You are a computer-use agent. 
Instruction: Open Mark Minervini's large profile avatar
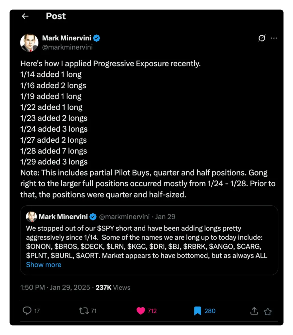pyautogui.click(x=29, y=43)
